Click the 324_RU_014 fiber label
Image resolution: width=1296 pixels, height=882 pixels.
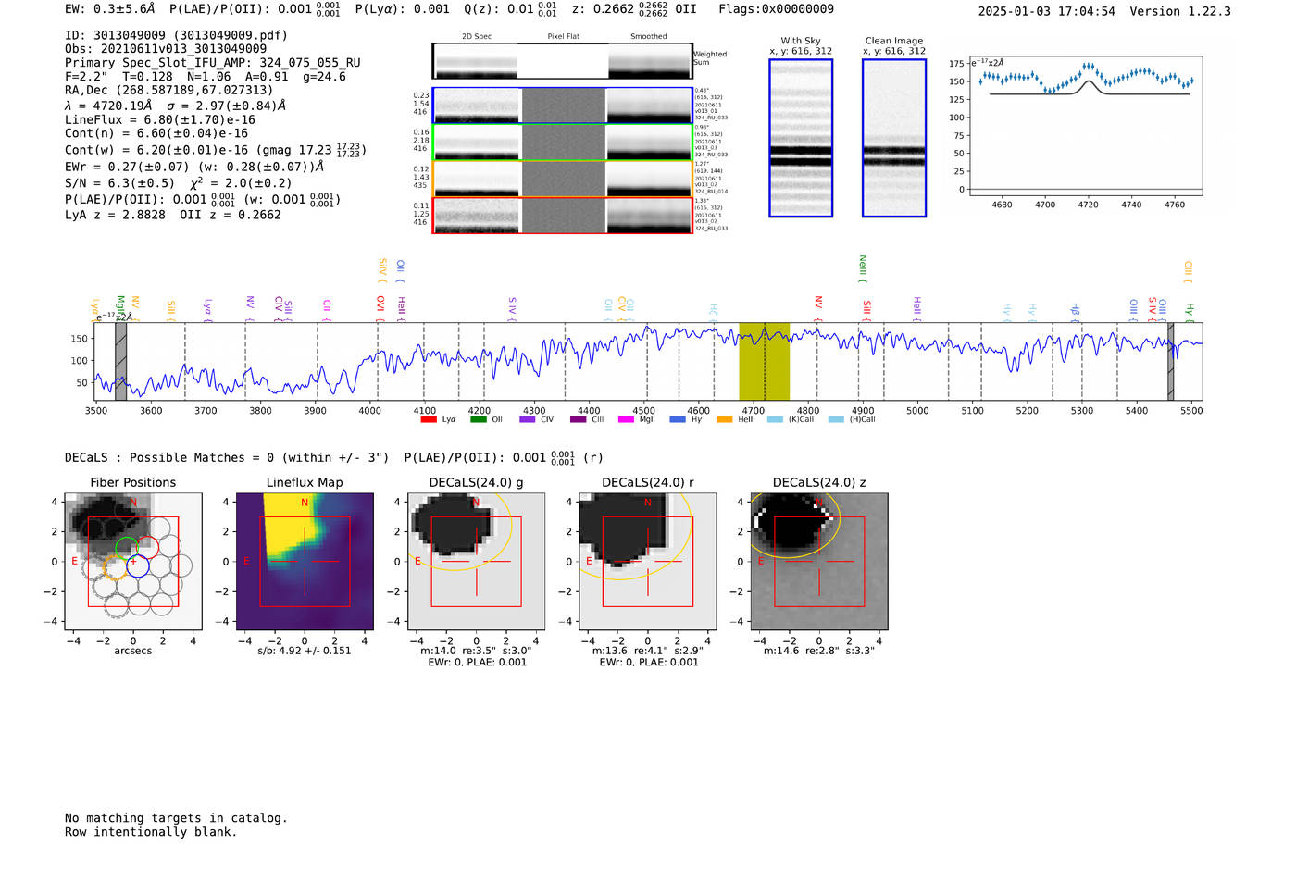pos(711,192)
